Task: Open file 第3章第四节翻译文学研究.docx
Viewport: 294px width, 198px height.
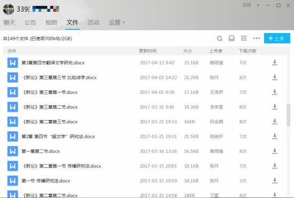Action: tap(53, 62)
